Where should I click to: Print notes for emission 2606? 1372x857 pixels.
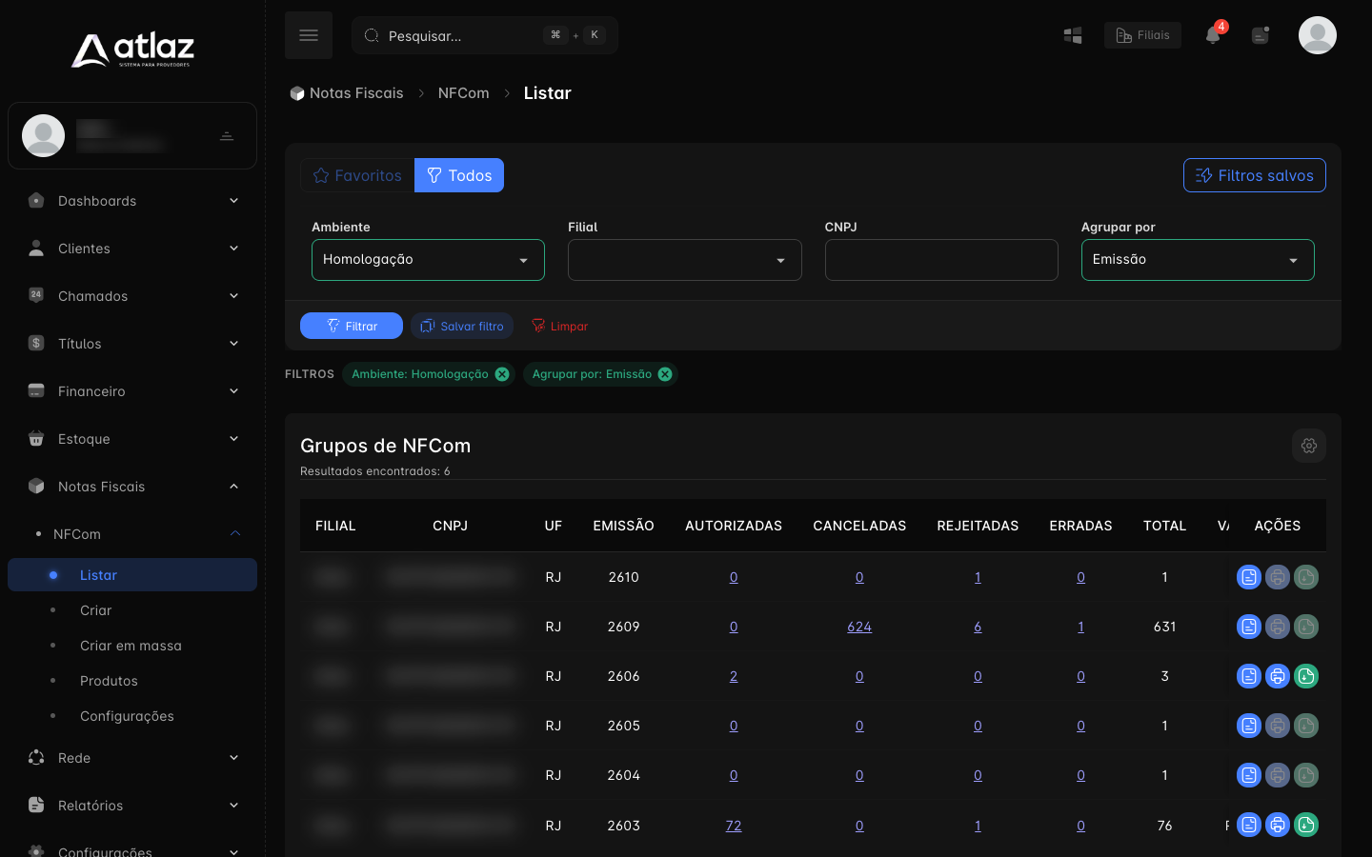(1277, 676)
